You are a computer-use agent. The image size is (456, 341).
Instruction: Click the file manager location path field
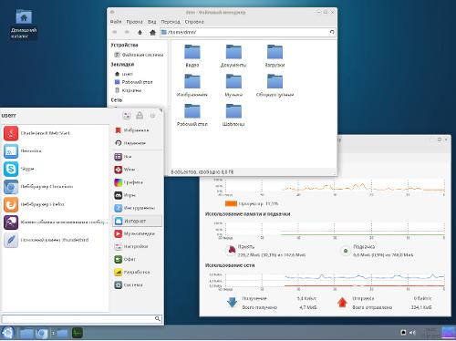pyautogui.click(x=248, y=32)
